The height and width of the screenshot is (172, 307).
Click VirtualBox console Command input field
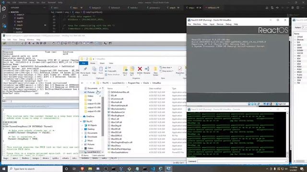[x=242, y=161]
